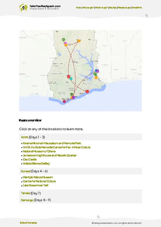161x227 pixels.
Task: Select the large red marker at Accra
Action: click(87, 92)
